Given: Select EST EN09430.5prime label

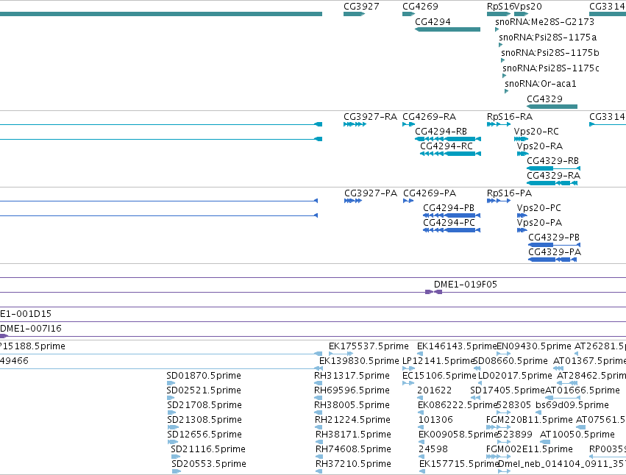Looking at the screenshot, I should tap(534, 346).
